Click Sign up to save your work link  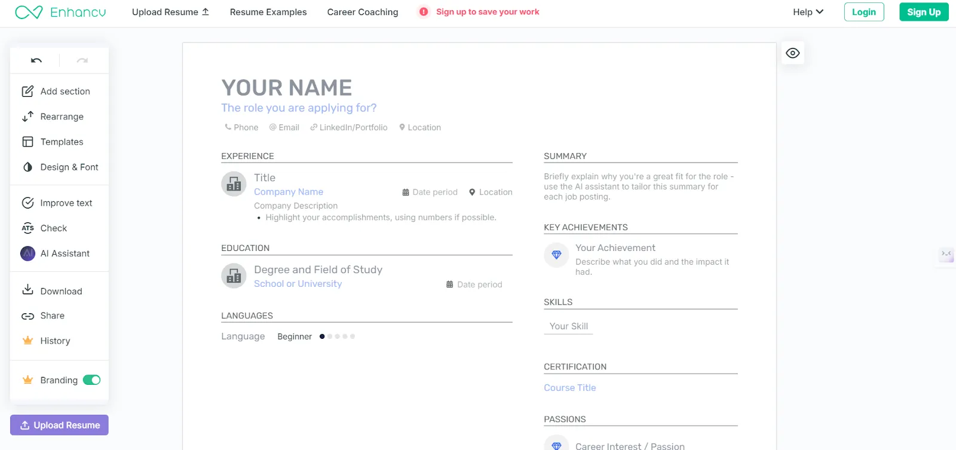pyautogui.click(x=488, y=12)
